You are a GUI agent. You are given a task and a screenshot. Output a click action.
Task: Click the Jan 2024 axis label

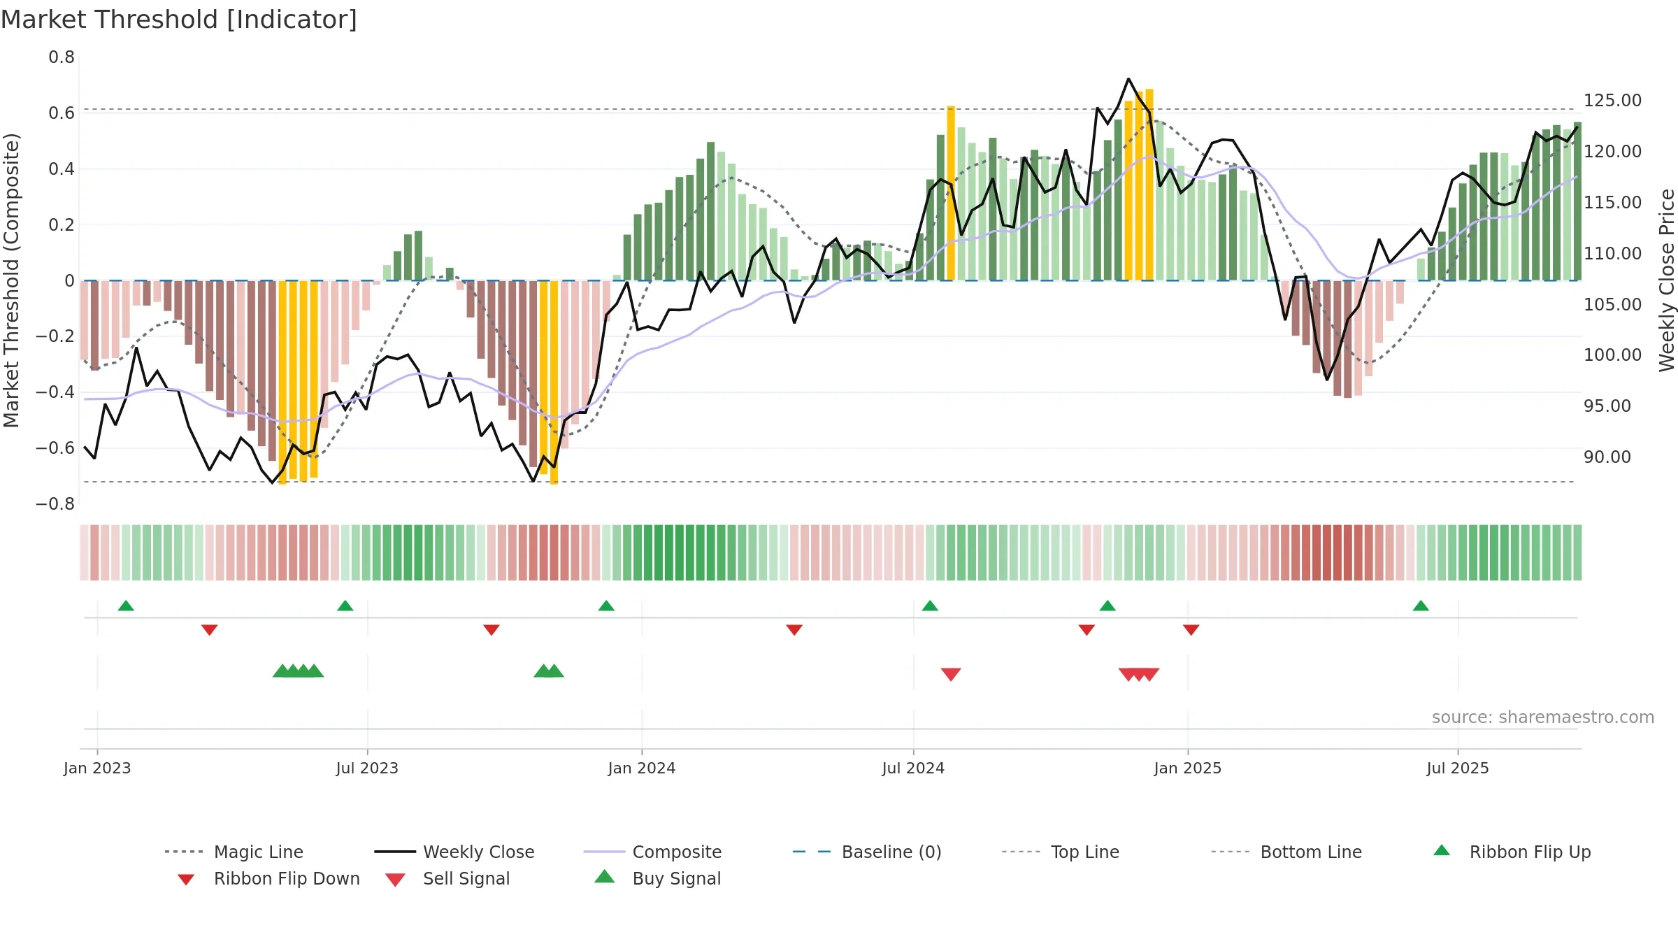(642, 768)
